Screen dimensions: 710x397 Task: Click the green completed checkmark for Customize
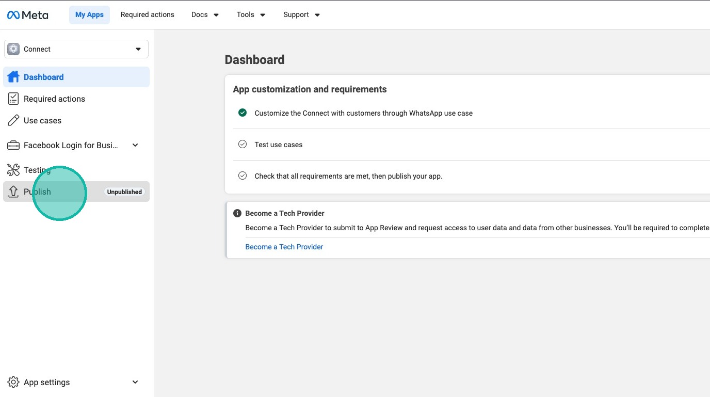(243, 113)
